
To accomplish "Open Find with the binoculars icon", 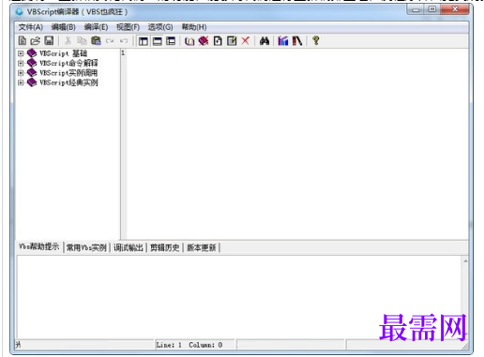I will pyautogui.click(x=265, y=41).
